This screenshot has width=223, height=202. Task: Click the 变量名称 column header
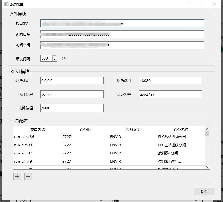pos(37,130)
